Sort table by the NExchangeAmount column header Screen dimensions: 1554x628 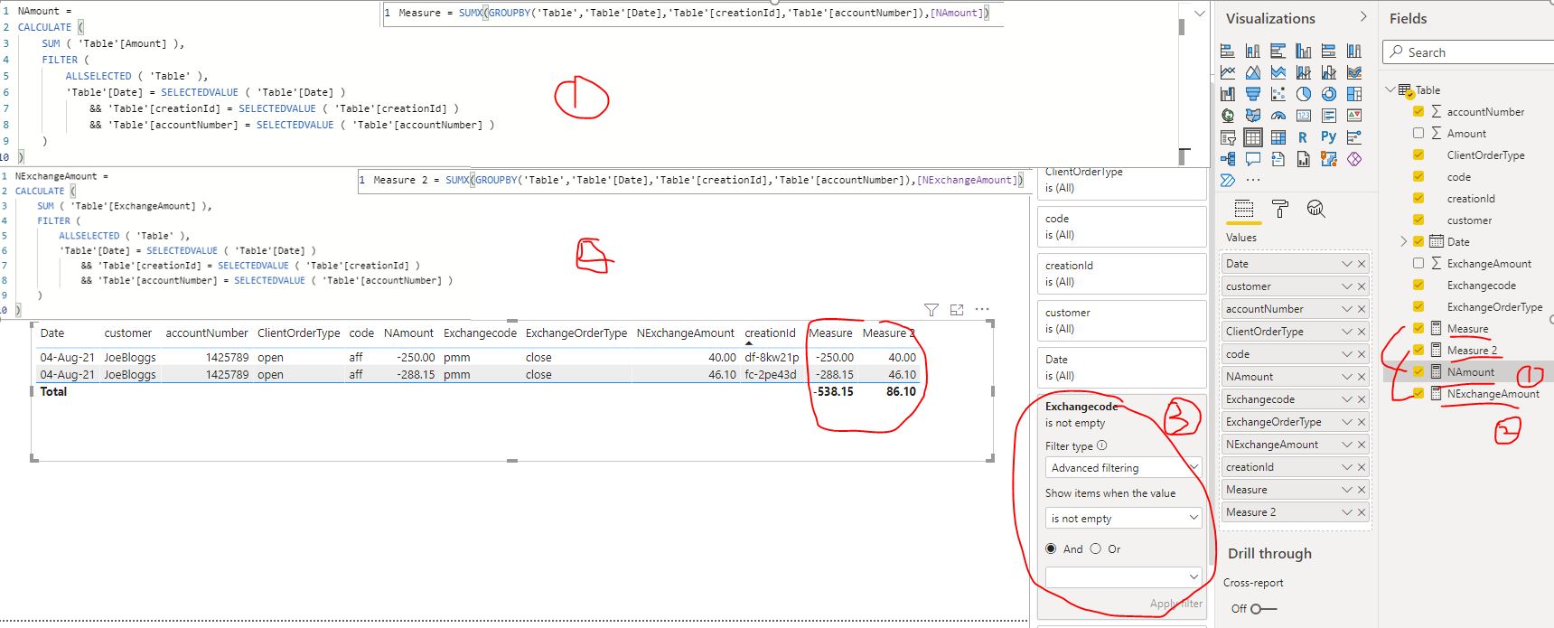coord(685,333)
